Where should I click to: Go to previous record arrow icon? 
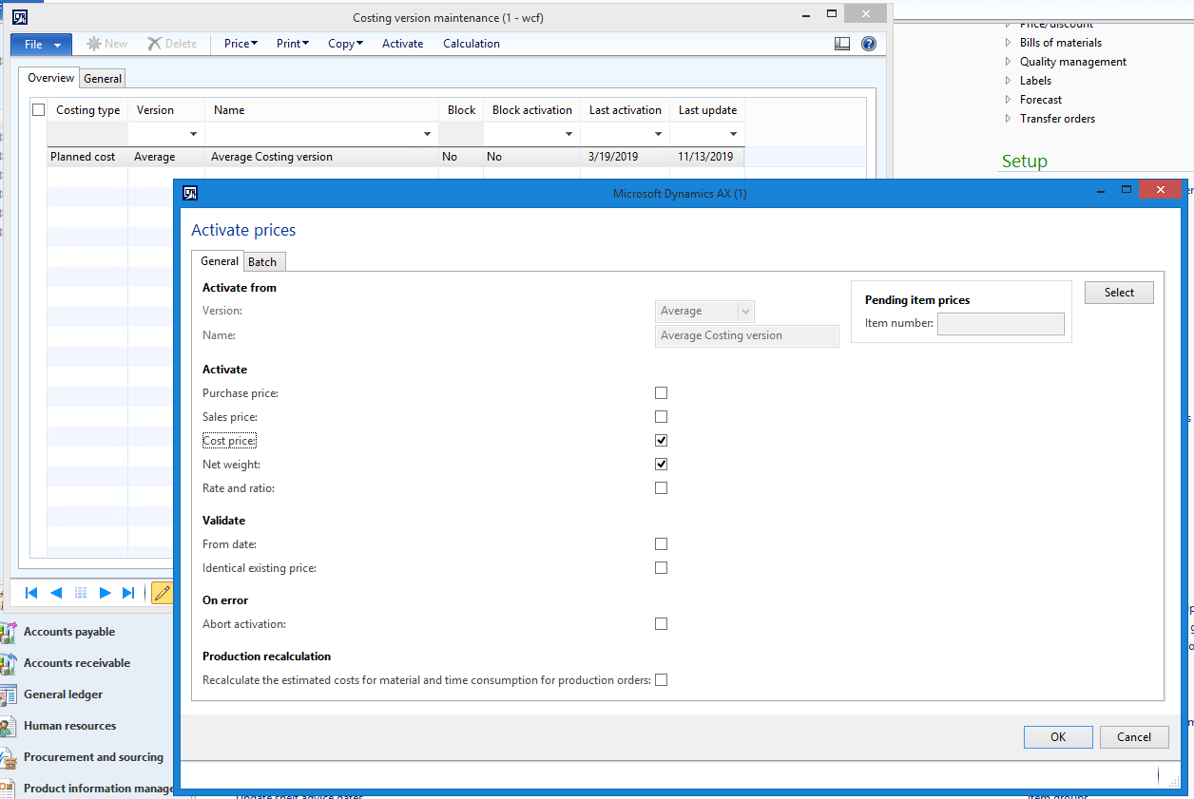(x=56, y=593)
